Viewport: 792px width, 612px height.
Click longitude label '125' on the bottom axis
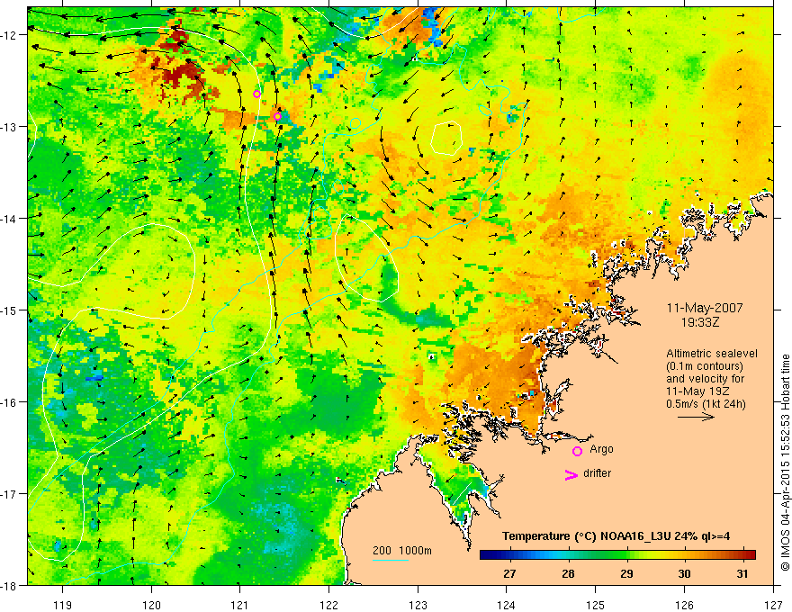click(596, 605)
